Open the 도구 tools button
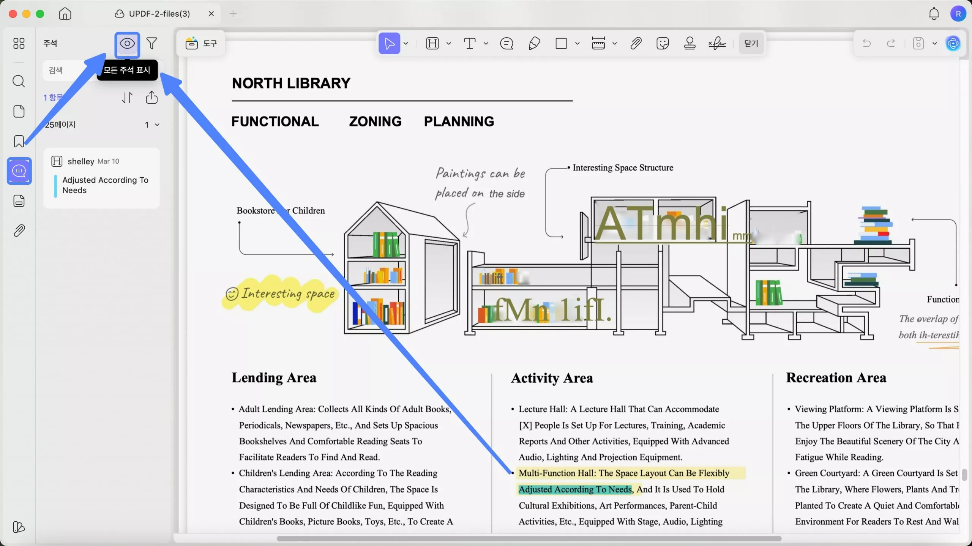The width and height of the screenshot is (972, 546). click(201, 43)
